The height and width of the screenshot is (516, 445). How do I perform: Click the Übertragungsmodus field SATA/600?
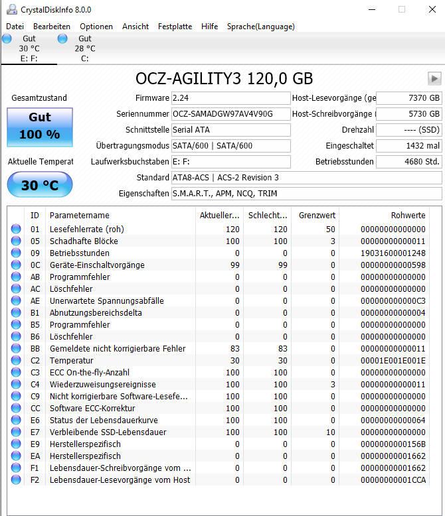[230, 146]
